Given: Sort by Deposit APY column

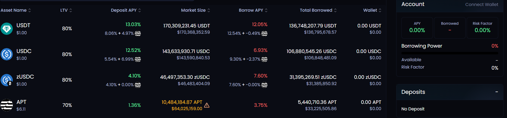Looking at the screenshot, I should pos(126,10).
